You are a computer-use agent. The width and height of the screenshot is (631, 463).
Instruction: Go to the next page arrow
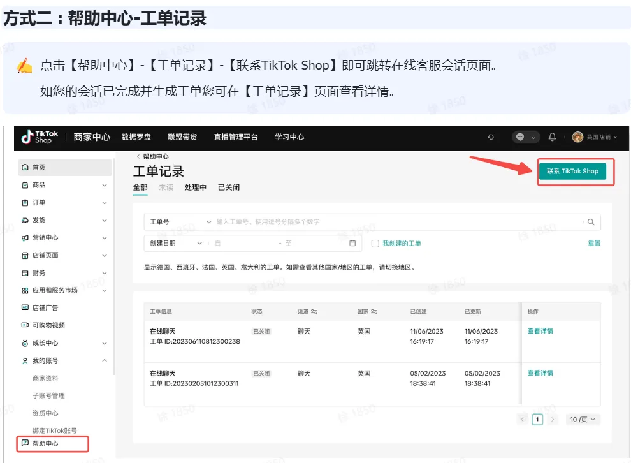coord(553,420)
